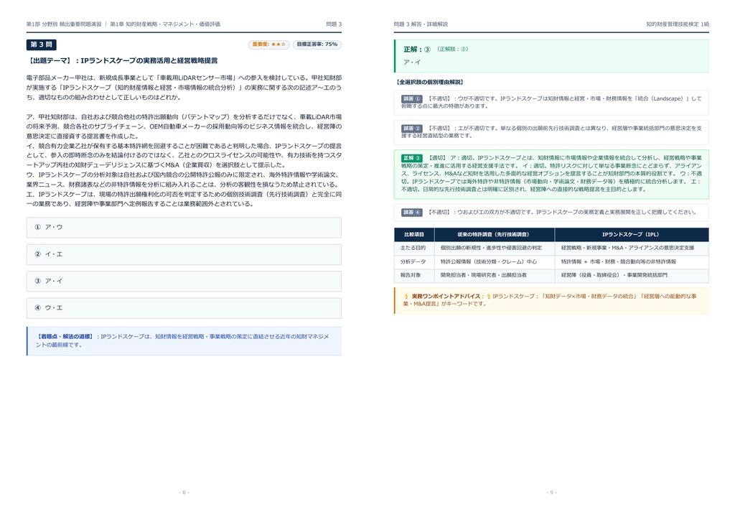Click table cell 分析データ
The width and height of the screenshot is (735, 520).
tap(413, 261)
